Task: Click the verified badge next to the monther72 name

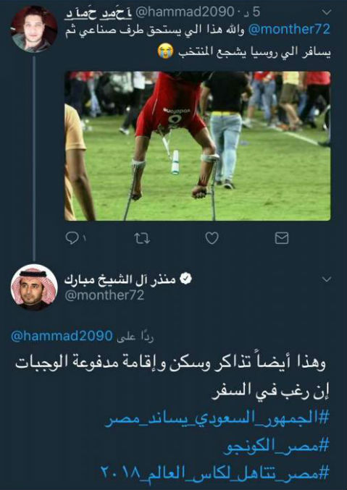Action: point(186,279)
